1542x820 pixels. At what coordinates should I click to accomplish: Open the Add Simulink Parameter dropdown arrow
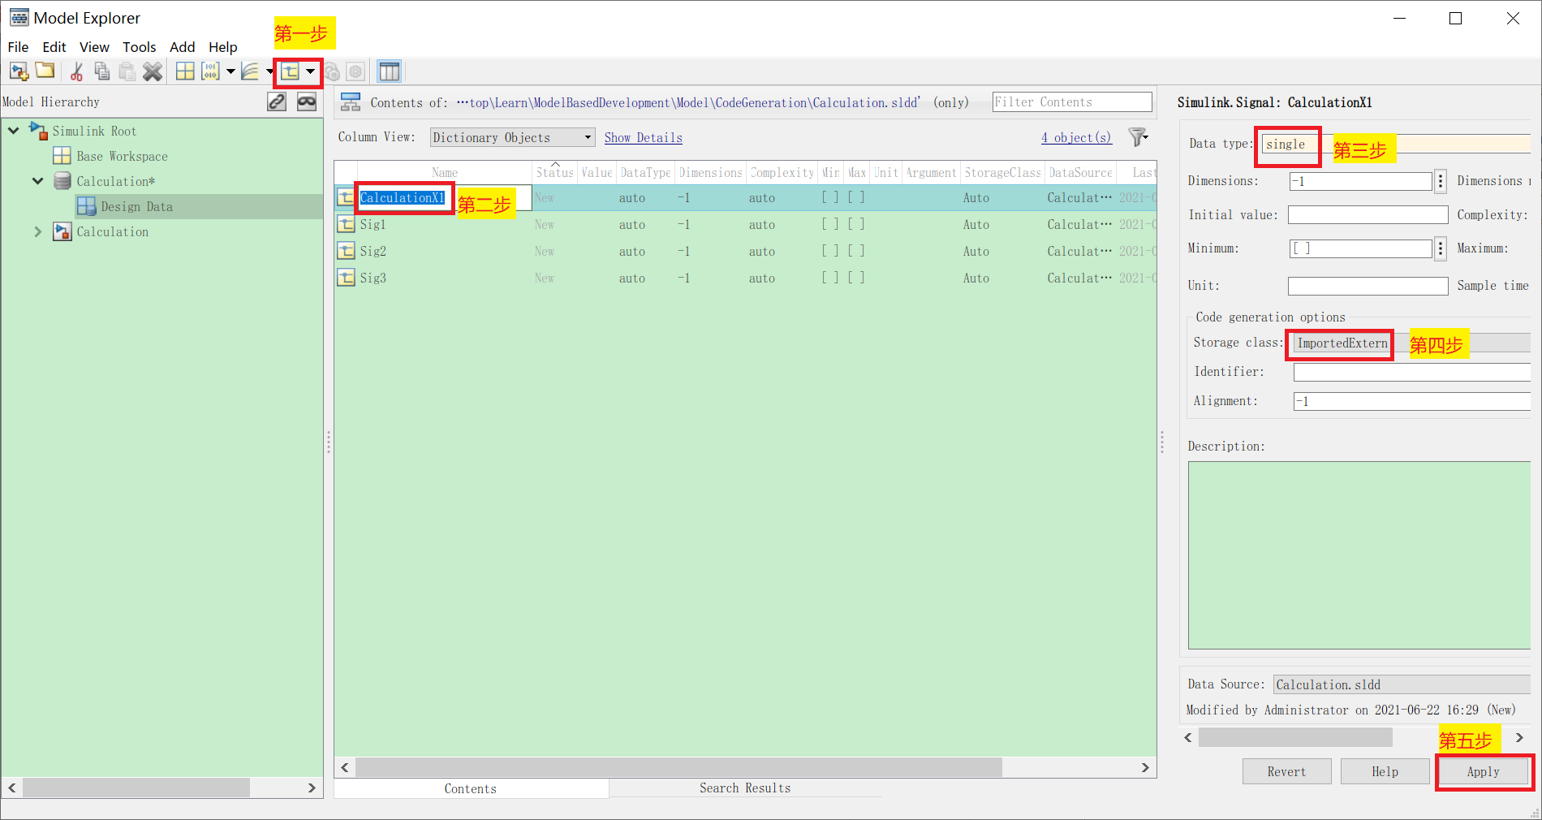pyautogui.click(x=230, y=71)
